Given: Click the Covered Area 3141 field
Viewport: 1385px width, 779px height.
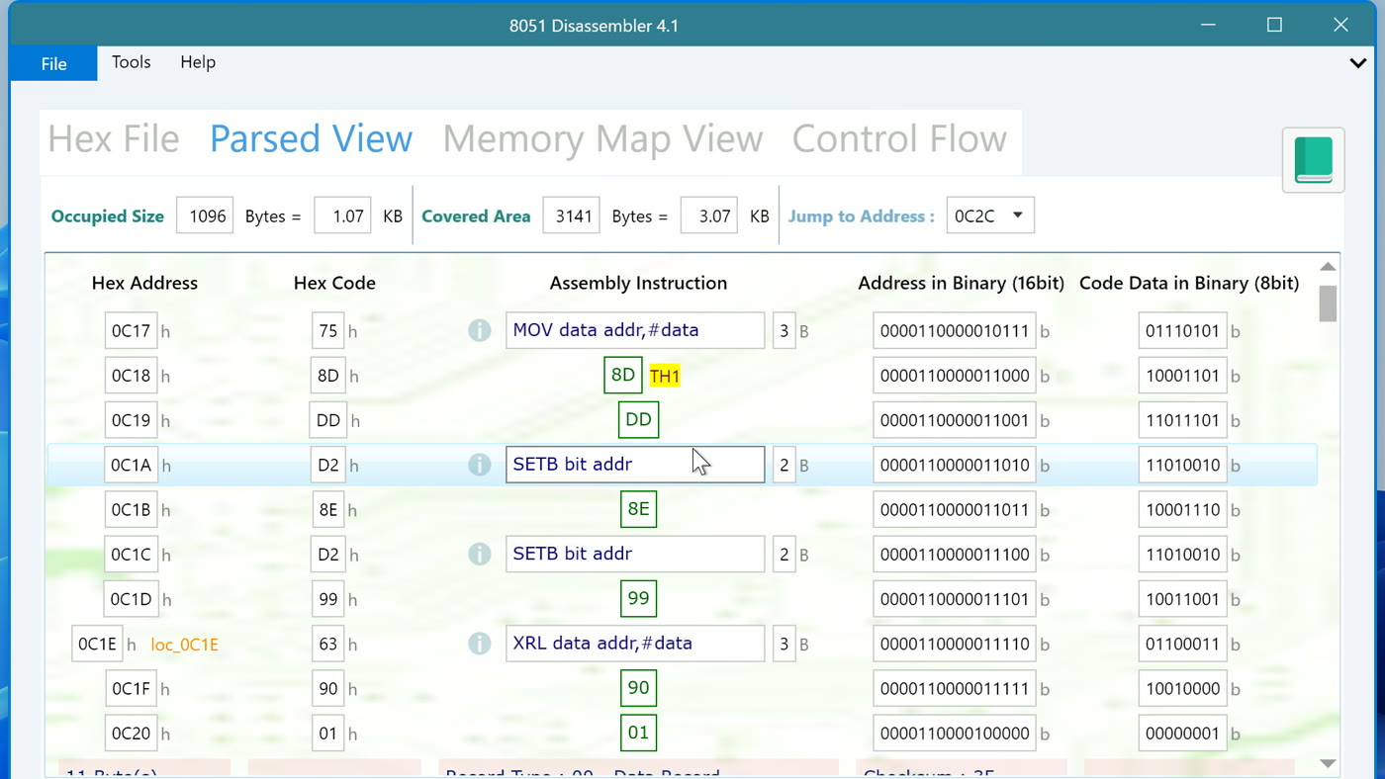Looking at the screenshot, I should [x=571, y=216].
